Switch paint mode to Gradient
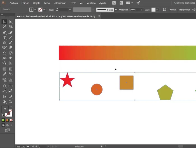Screen dimensions: 196x148 (x=8, y=120)
